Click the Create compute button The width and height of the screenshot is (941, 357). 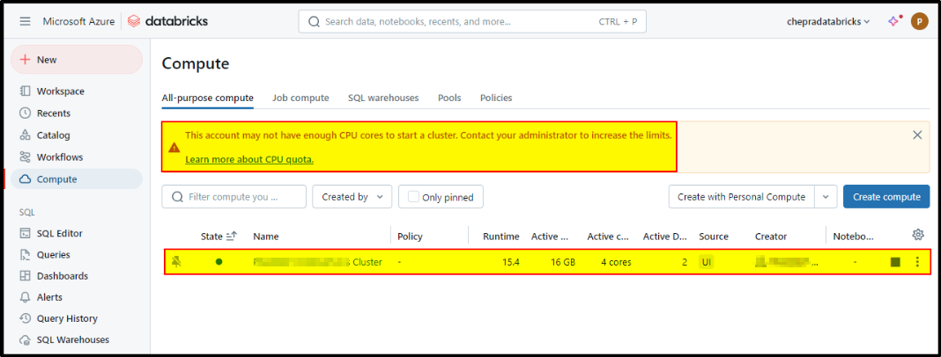pyautogui.click(x=886, y=196)
